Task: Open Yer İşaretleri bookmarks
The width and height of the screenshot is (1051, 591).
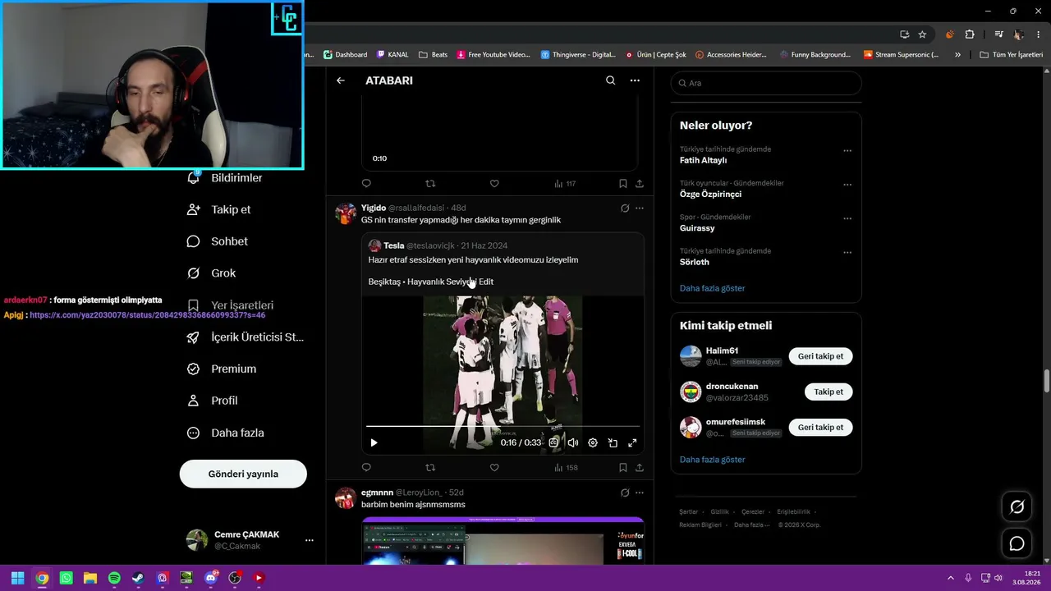Action: click(230, 305)
